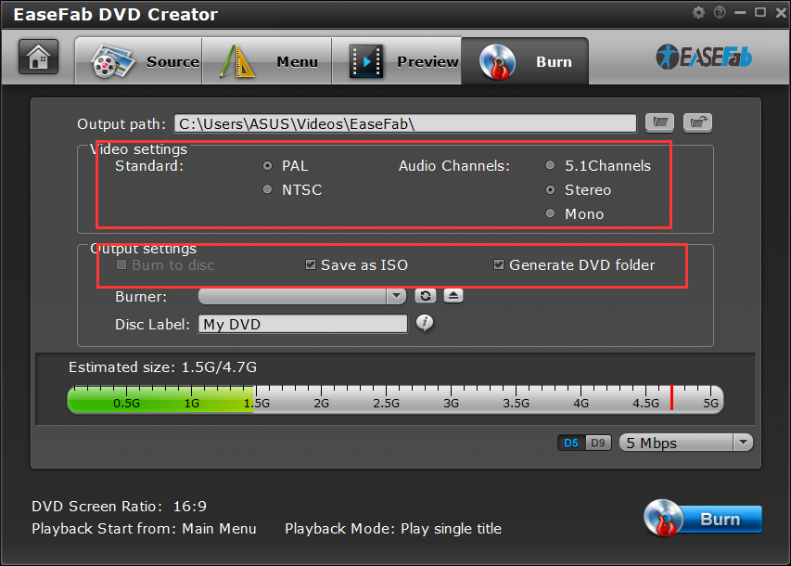Select NTSC video standard
Viewport: 791px width, 566px height.
(x=268, y=189)
